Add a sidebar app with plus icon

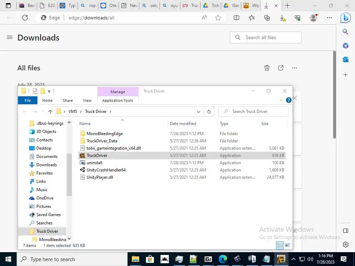click(346, 75)
